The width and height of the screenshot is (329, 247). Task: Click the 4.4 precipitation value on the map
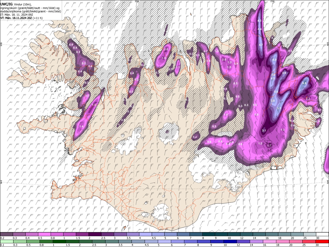pos(260,29)
